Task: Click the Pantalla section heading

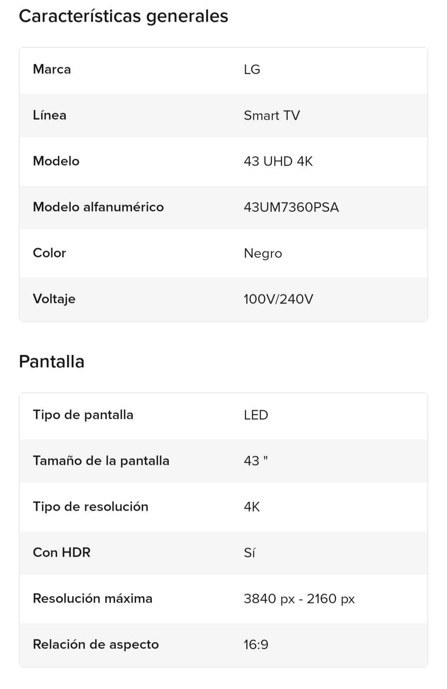Action: (52, 362)
